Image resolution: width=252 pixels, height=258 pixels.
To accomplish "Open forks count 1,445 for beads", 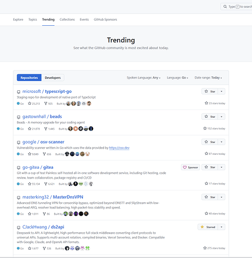I will (x=49, y=129).
